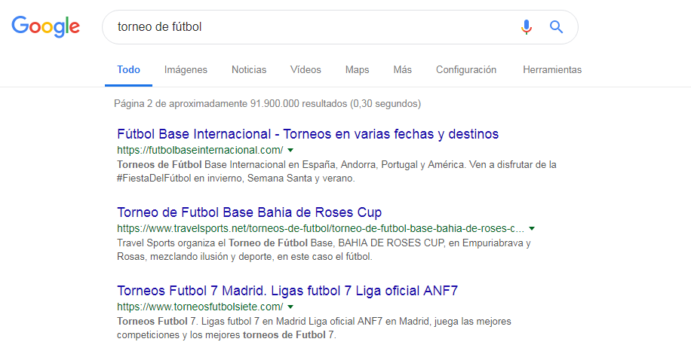
Task: Open Fútbol Base Internacional result title
Action: pos(308,134)
